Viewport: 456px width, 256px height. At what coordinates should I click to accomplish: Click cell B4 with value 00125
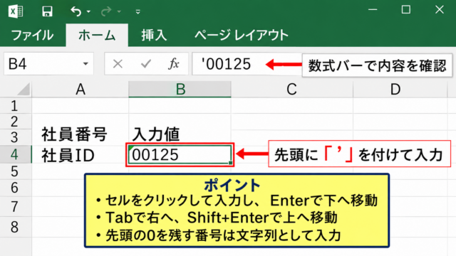coord(180,155)
